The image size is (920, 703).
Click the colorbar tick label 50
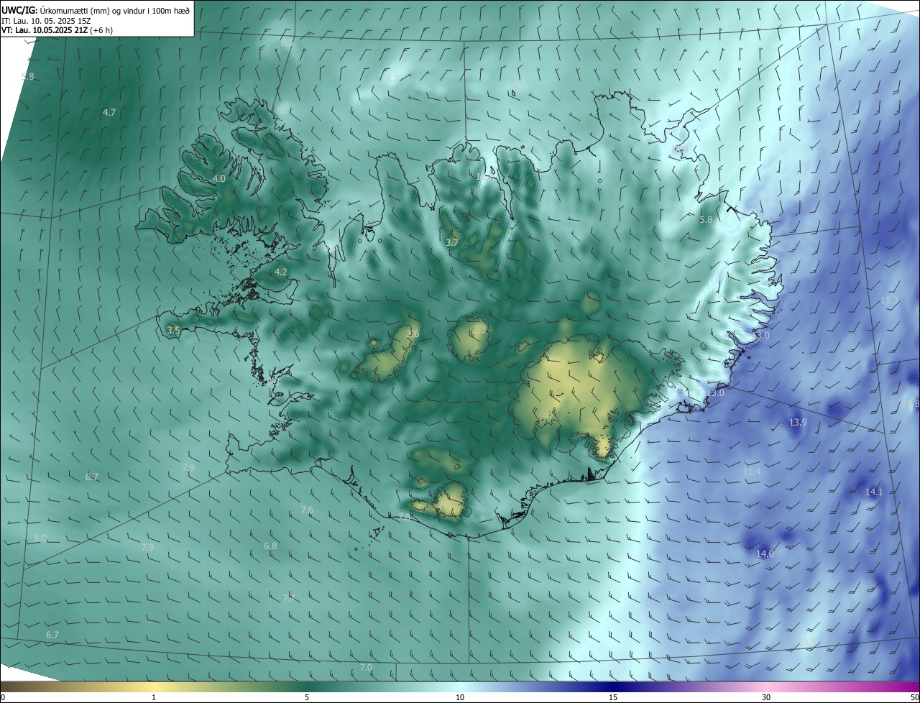914,697
